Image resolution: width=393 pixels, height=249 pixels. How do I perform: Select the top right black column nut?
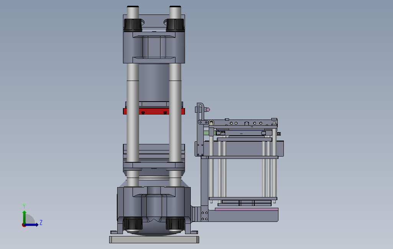[175, 25]
